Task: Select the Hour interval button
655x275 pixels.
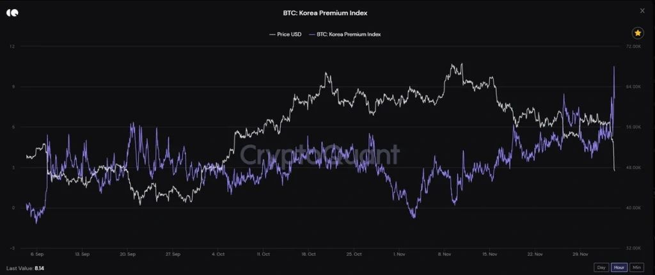Action: [619, 267]
